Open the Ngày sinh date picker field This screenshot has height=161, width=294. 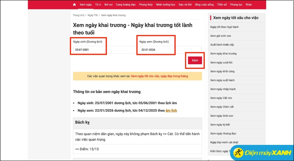pyautogui.click(x=88, y=49)
